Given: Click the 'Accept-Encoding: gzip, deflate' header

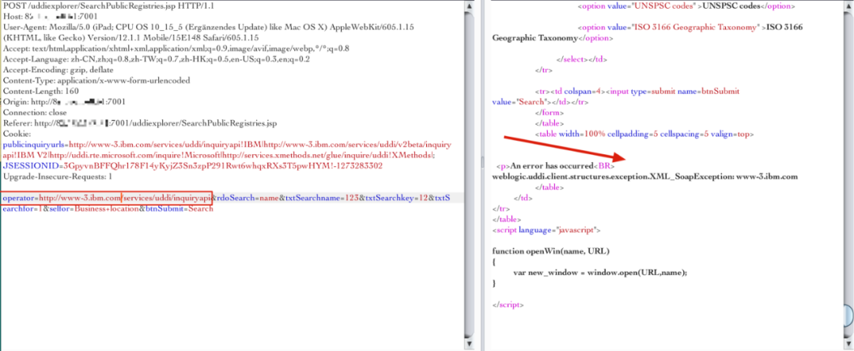Looking at the screenshot, I should point(59,70).
